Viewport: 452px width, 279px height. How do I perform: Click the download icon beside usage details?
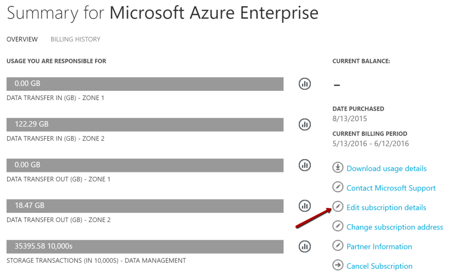point(338,168)
